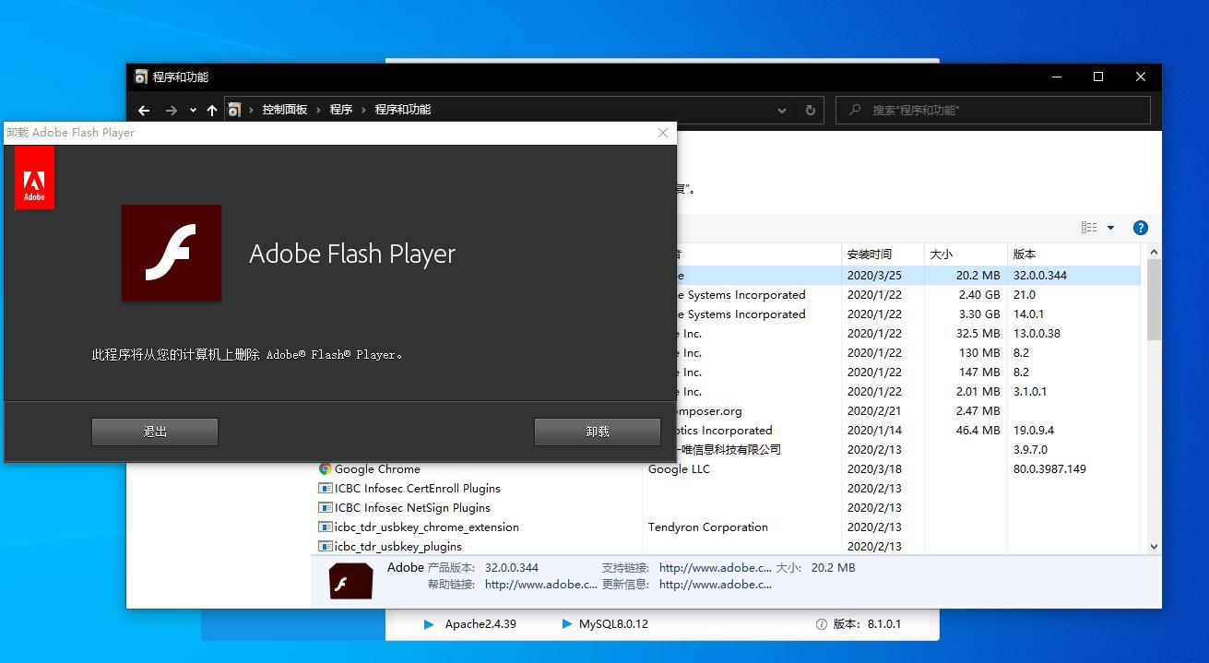This screenshot has width=1209, height=663.
Task: Click install date 2020/3/18
Action: [874, 469]
